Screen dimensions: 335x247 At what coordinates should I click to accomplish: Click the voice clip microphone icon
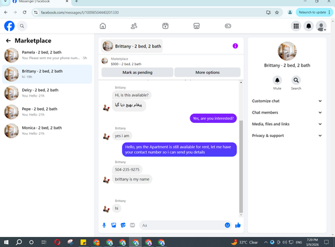104,225
